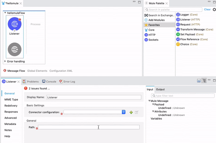
Task: Click the save icon in properties toolbar
Action: coord(199,81)
